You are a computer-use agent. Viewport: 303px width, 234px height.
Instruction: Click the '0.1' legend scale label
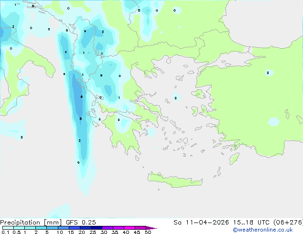click(x=5, y=232)
